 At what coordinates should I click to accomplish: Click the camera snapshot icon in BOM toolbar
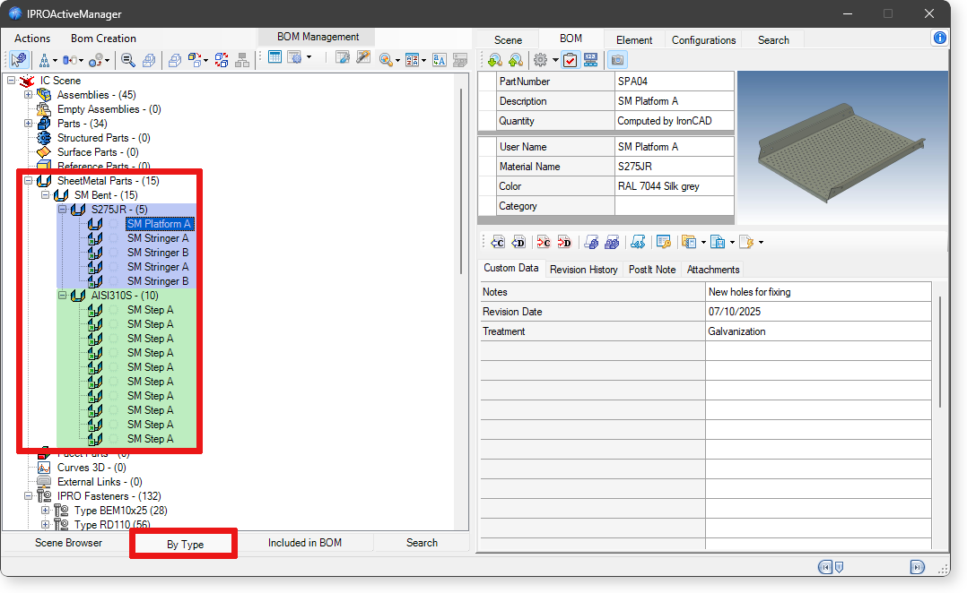pyautogui.click(x=617, y=60)
